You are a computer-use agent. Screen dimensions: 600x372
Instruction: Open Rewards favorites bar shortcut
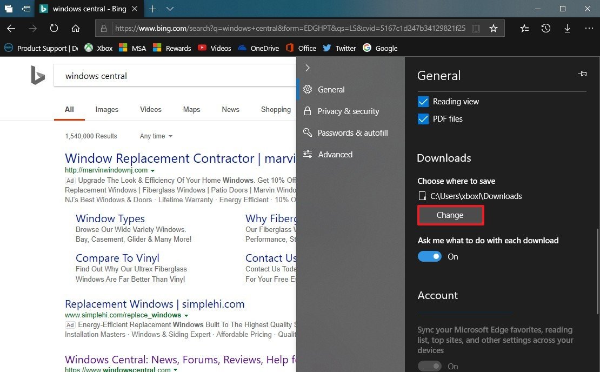172,48
